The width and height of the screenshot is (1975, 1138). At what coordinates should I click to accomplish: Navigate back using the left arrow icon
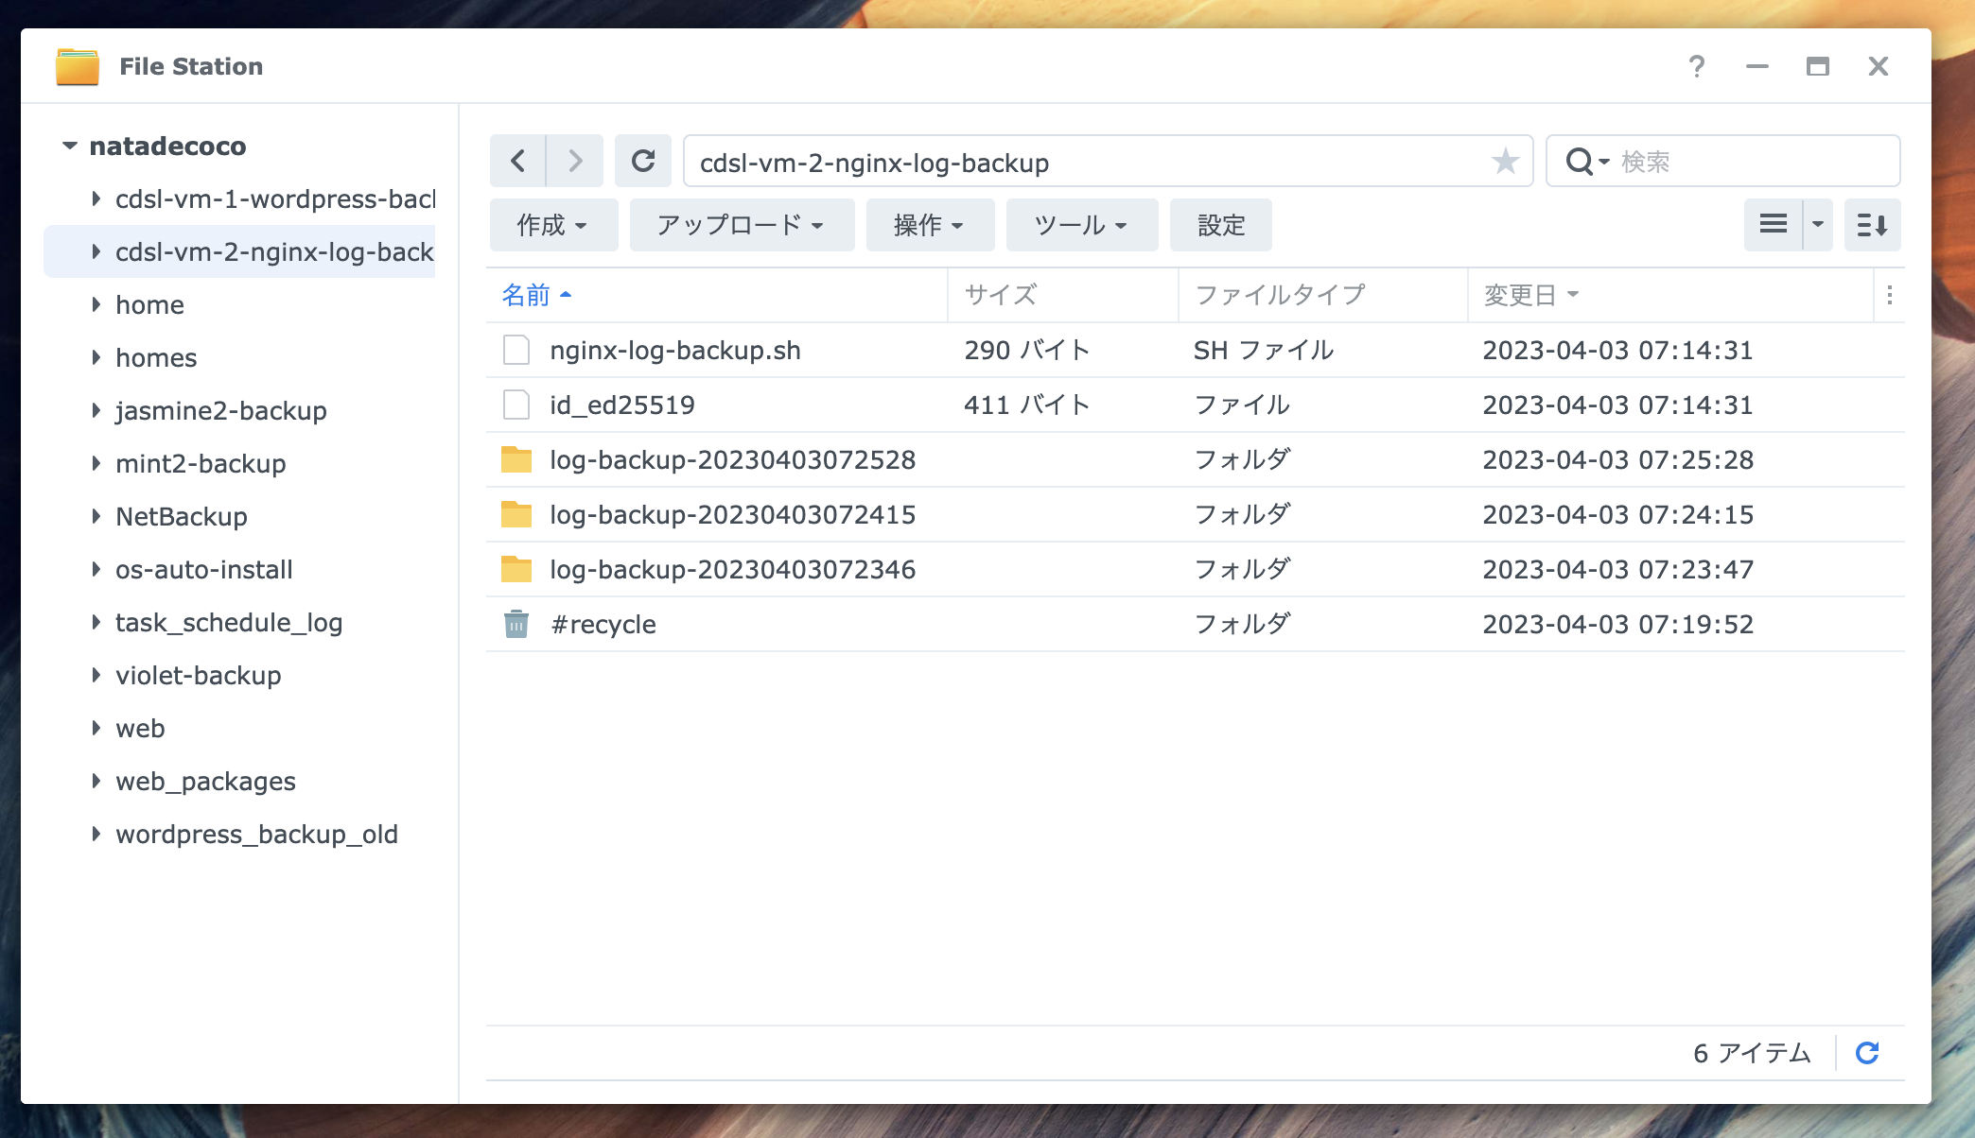click(517, 161)
